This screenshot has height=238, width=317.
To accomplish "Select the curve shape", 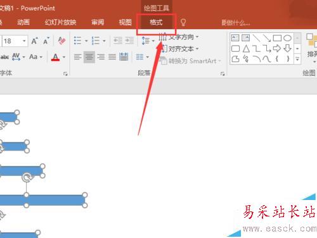I will click(267, 59).
